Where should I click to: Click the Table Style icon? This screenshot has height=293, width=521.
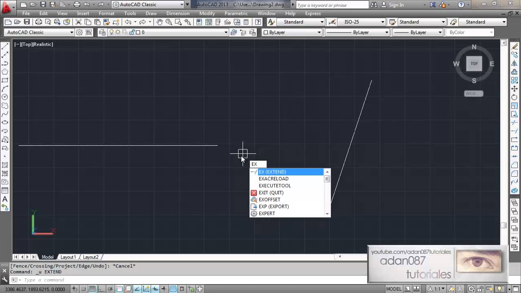pos(393,22)
